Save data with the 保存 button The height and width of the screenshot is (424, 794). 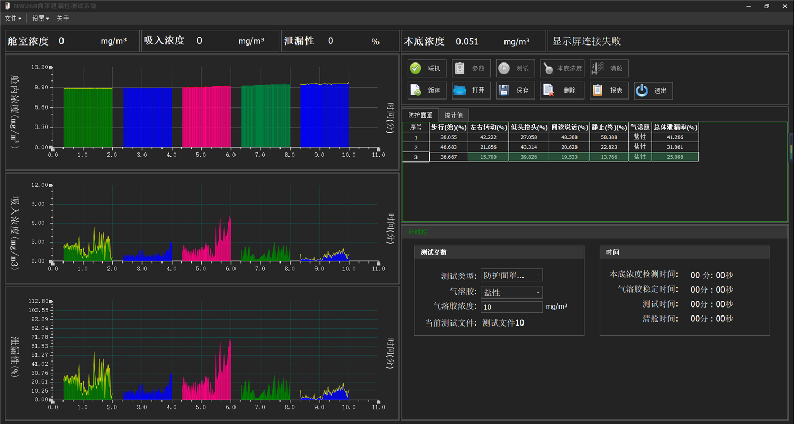tap(516, 91)
